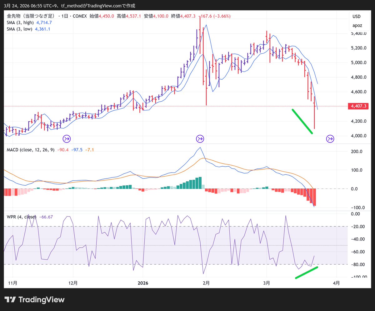Select the SMA (3, low) indicator legend
This screenshot has height=311, width=375.
[x=20, y=29]
